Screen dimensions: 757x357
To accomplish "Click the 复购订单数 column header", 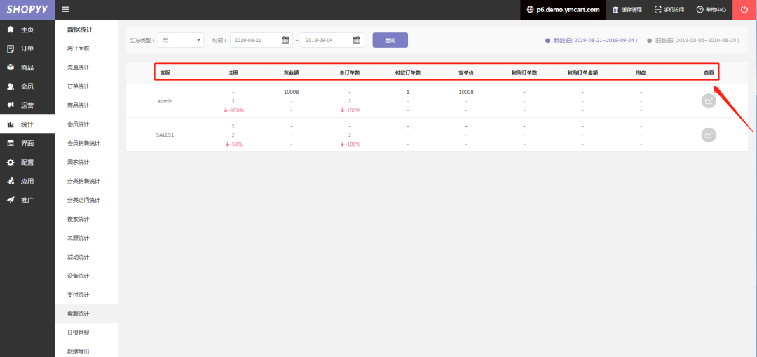I will [x=524, y=72].
